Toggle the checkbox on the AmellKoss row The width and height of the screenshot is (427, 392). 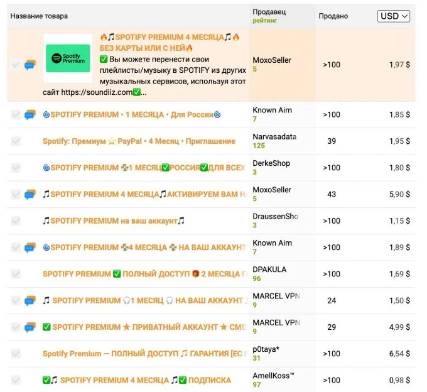tap(16, 380)
